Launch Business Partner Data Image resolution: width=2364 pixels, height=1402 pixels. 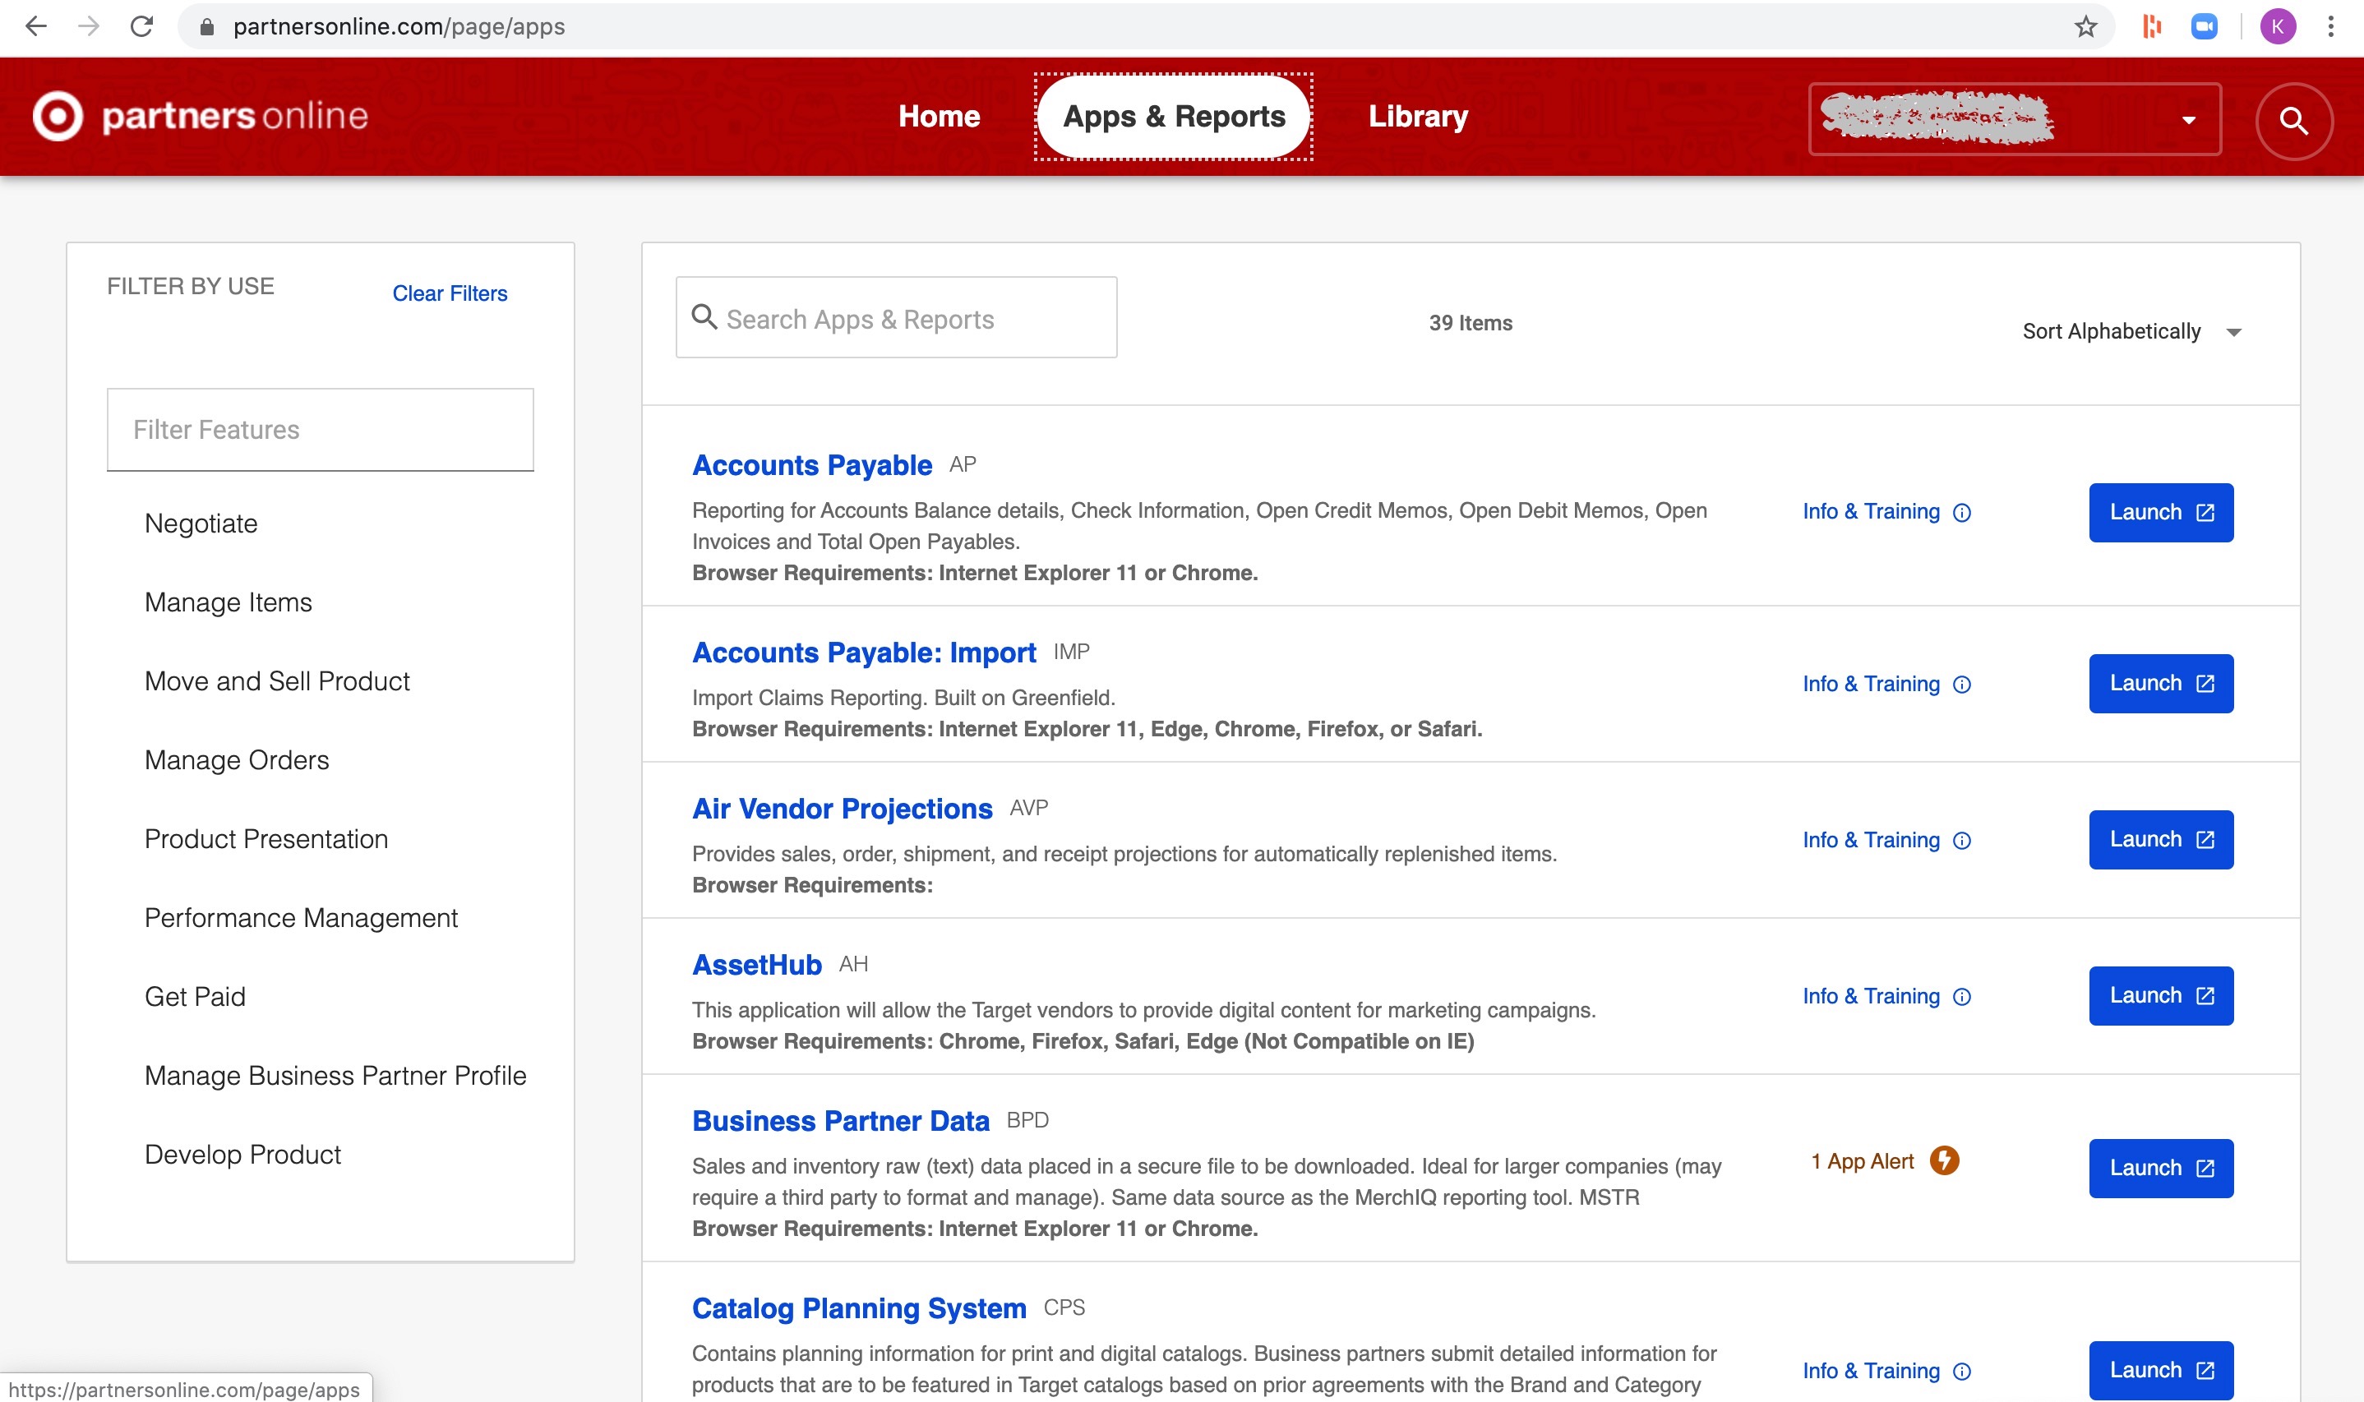tap(2161, 1168)
